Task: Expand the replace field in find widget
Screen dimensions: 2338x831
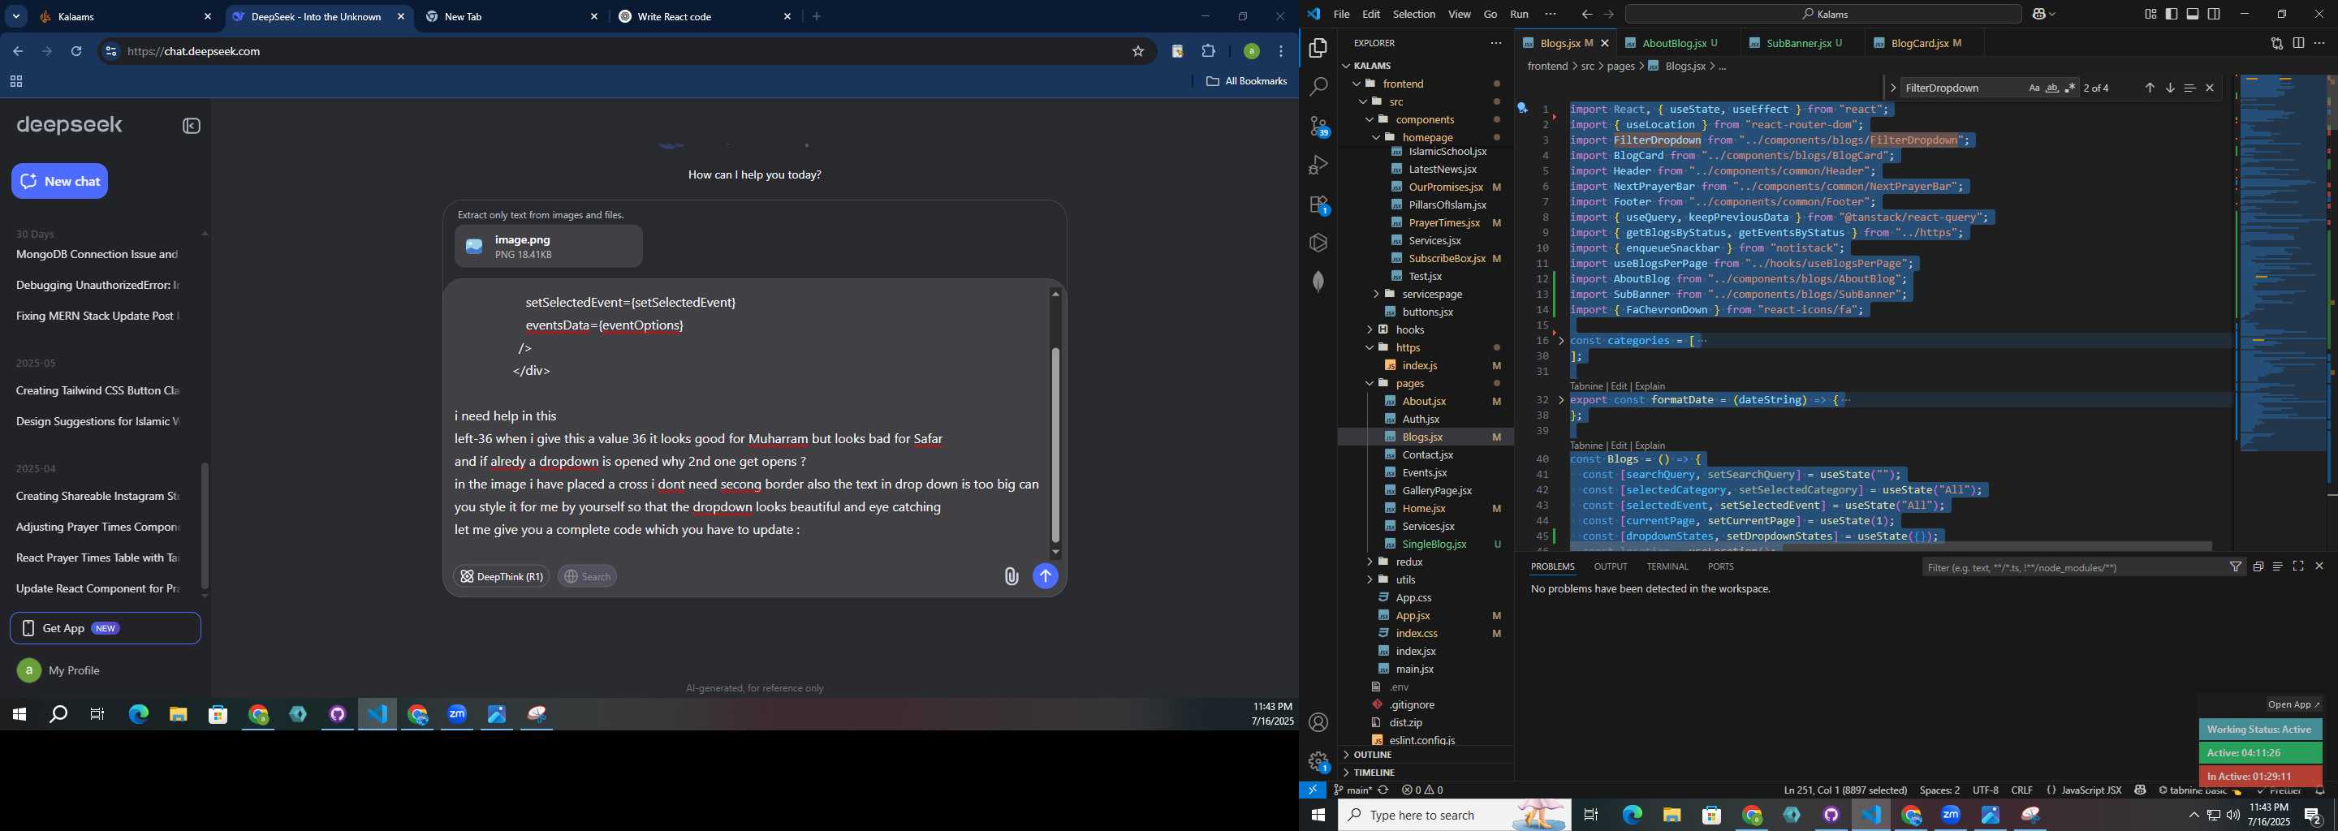Action: coord(1892,88)
